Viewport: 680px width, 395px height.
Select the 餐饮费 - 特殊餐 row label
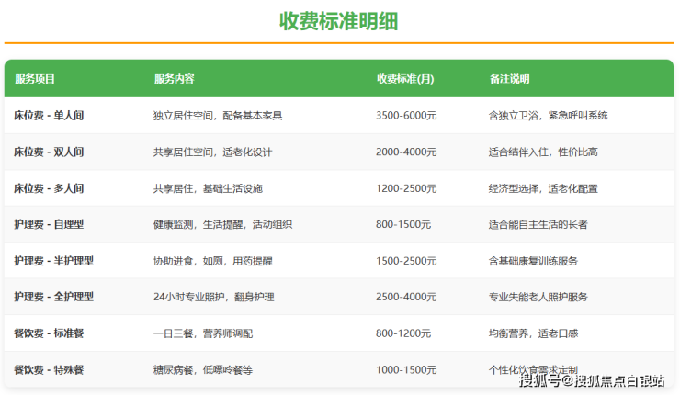(x=49, y=369)
